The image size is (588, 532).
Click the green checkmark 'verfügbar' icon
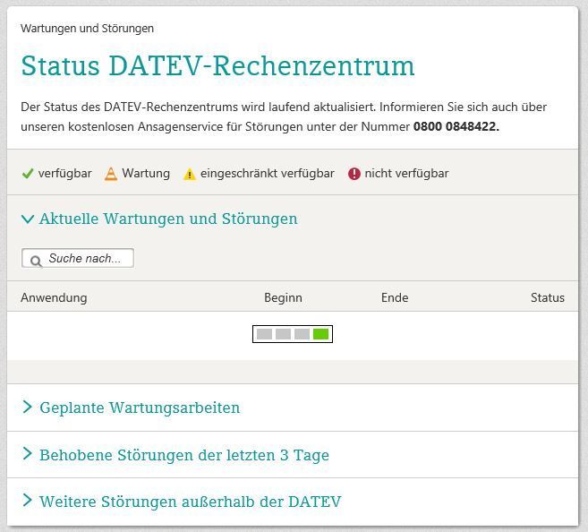click(28, 174)
